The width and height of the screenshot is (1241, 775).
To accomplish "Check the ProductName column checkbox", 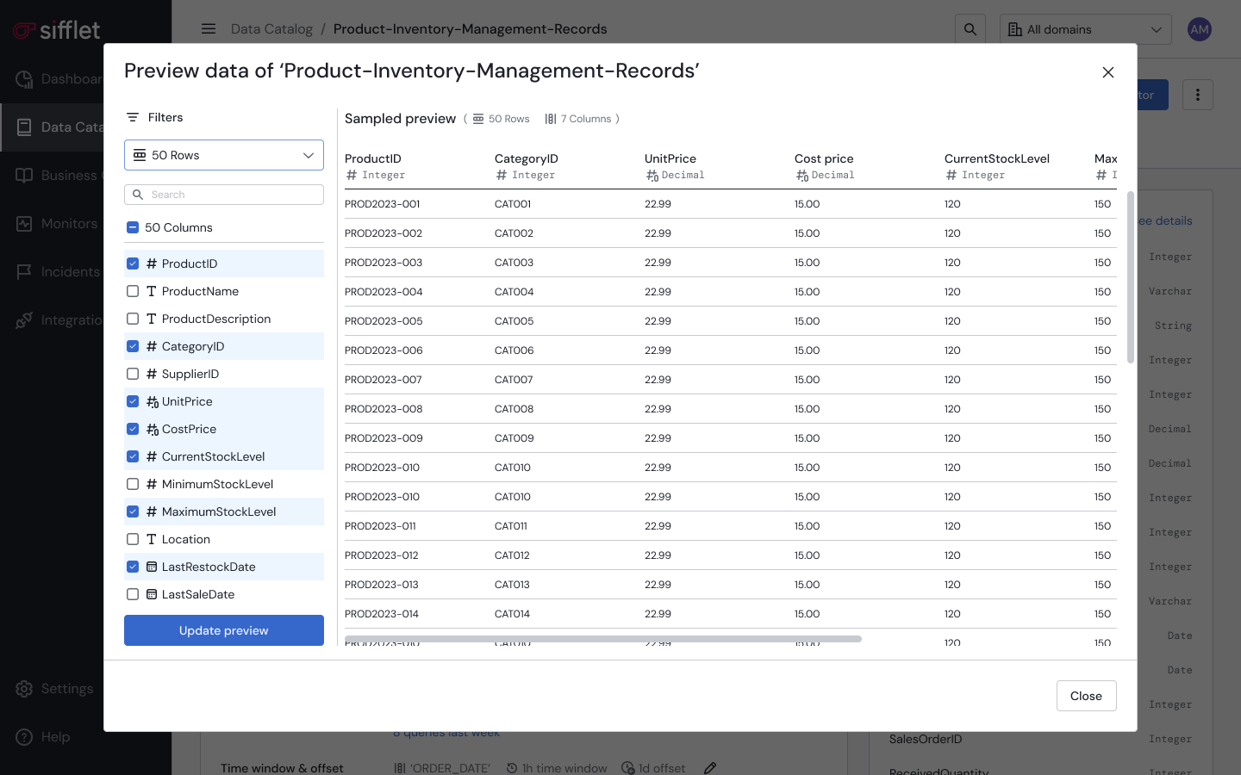I will [133, 291].
